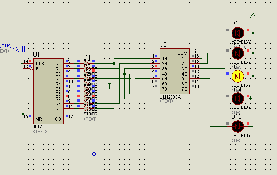The width and height of the screenshot is (277, 175).
Task: Click the 7B input pin on U2
Action: point(155,89)
